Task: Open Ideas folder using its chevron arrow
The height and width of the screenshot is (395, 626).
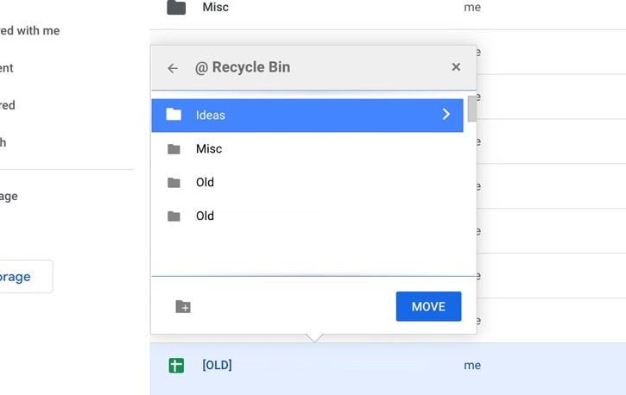Action: point(446,115)
